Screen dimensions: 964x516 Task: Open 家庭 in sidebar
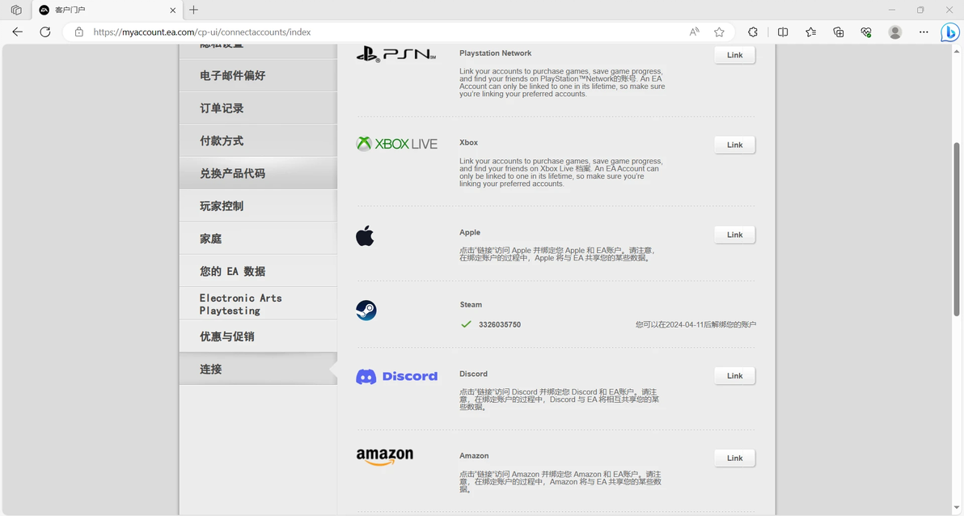(258, 239)
